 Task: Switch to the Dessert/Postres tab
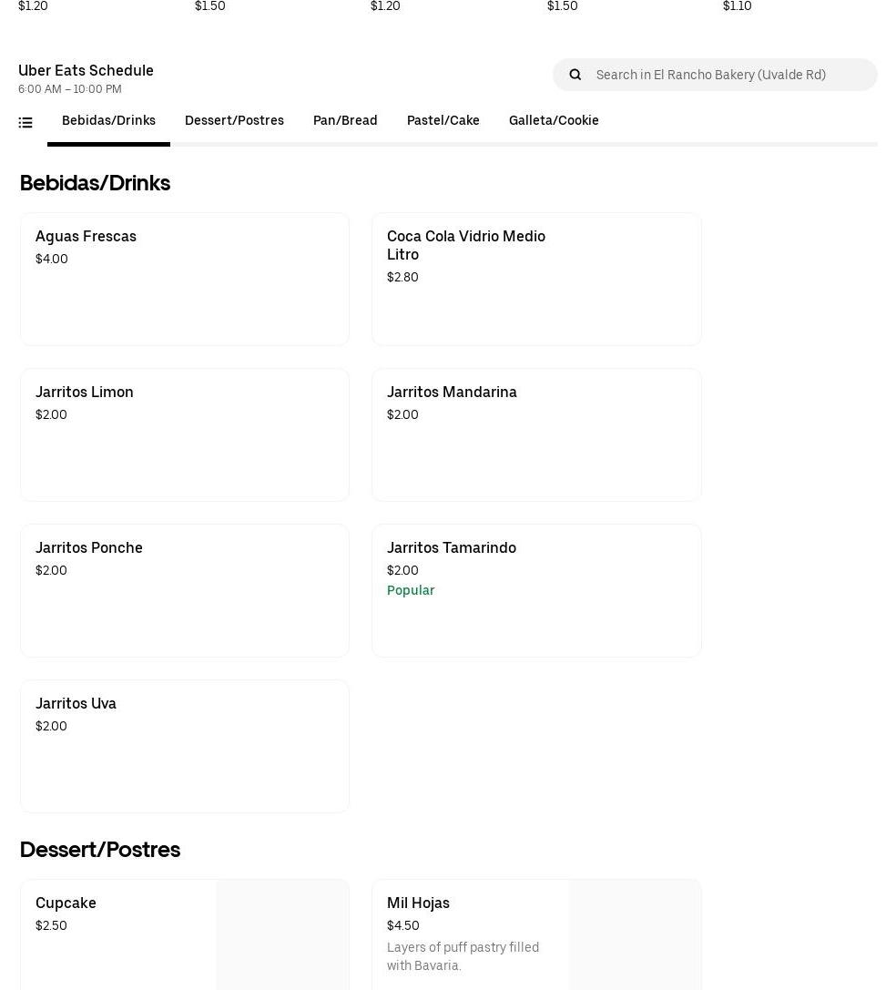click(234, 120)
